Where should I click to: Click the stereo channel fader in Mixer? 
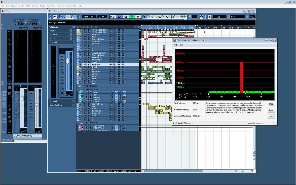coord(22,98)
